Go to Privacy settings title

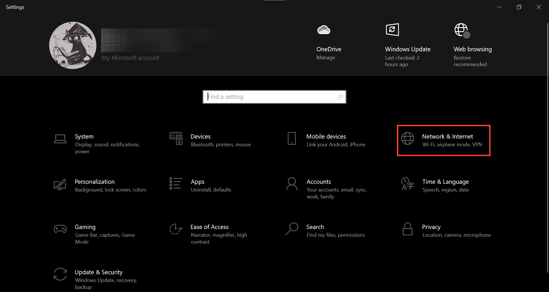[x=431, y=227]
